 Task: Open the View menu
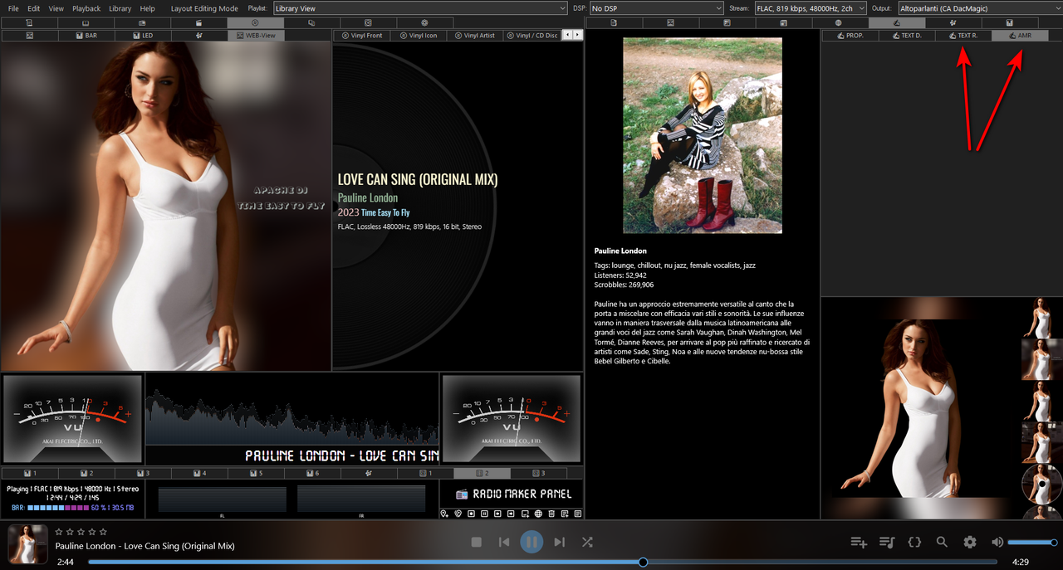pos(56,8)
